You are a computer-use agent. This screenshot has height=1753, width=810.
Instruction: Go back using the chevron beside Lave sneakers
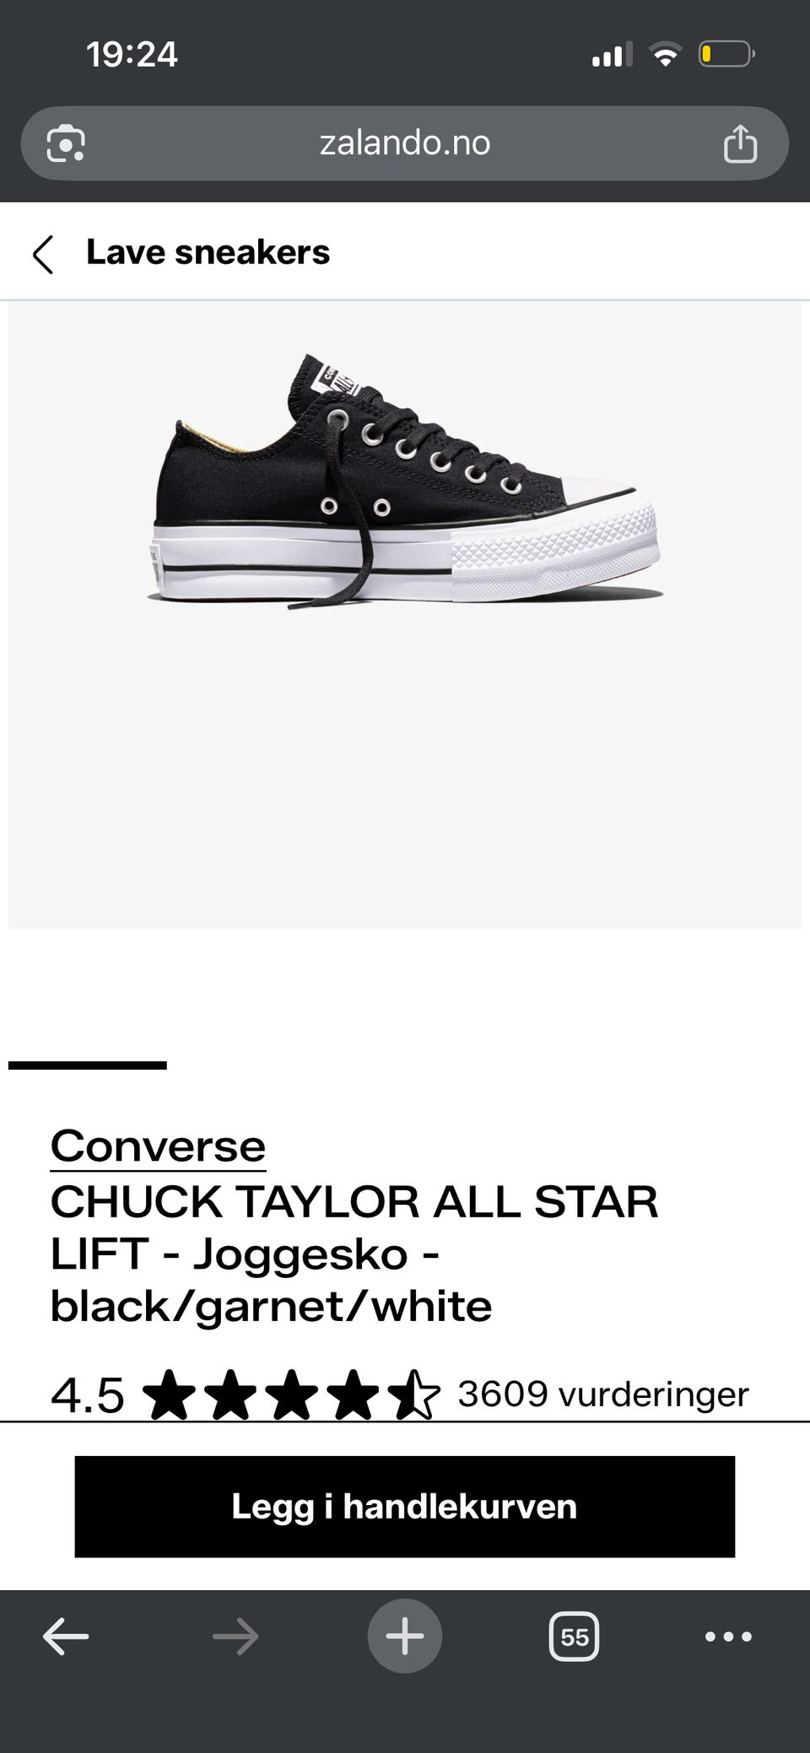coord(43,254)
